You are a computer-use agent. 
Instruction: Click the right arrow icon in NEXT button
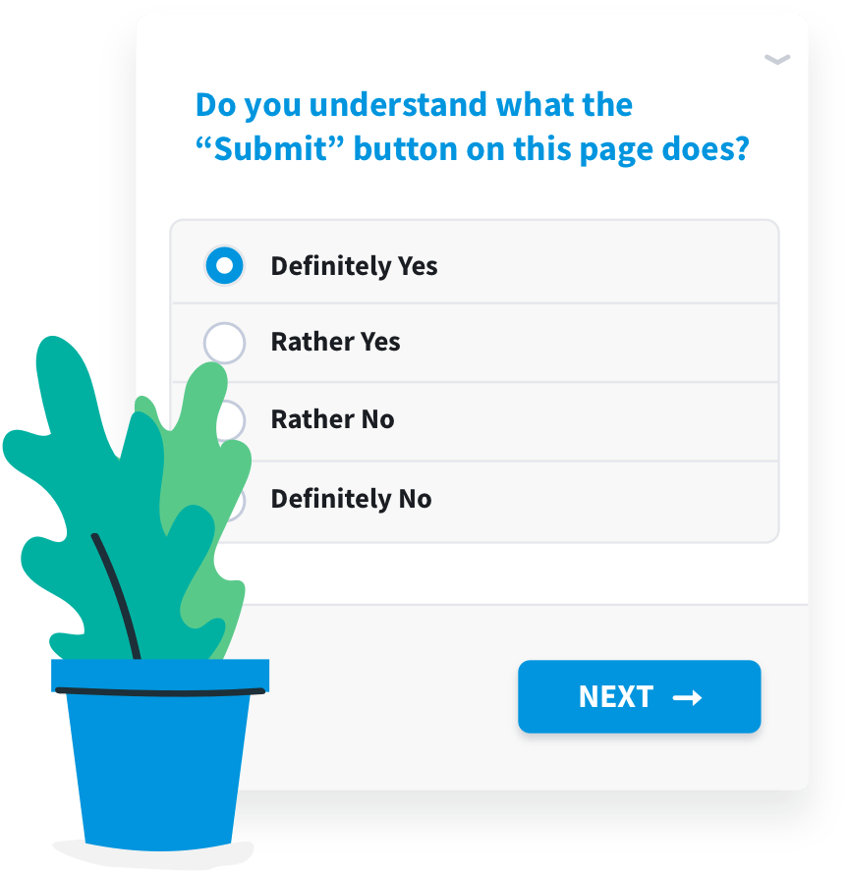[687, 697]
